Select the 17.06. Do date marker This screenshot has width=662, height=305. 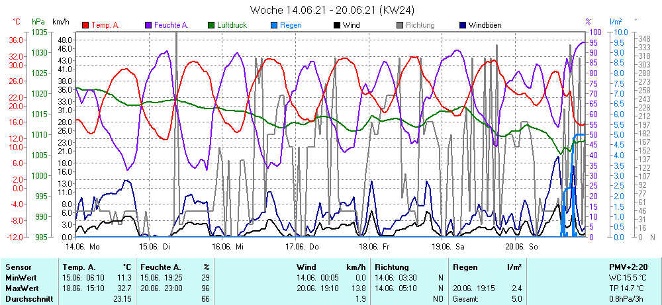click(x=303, y=246)
